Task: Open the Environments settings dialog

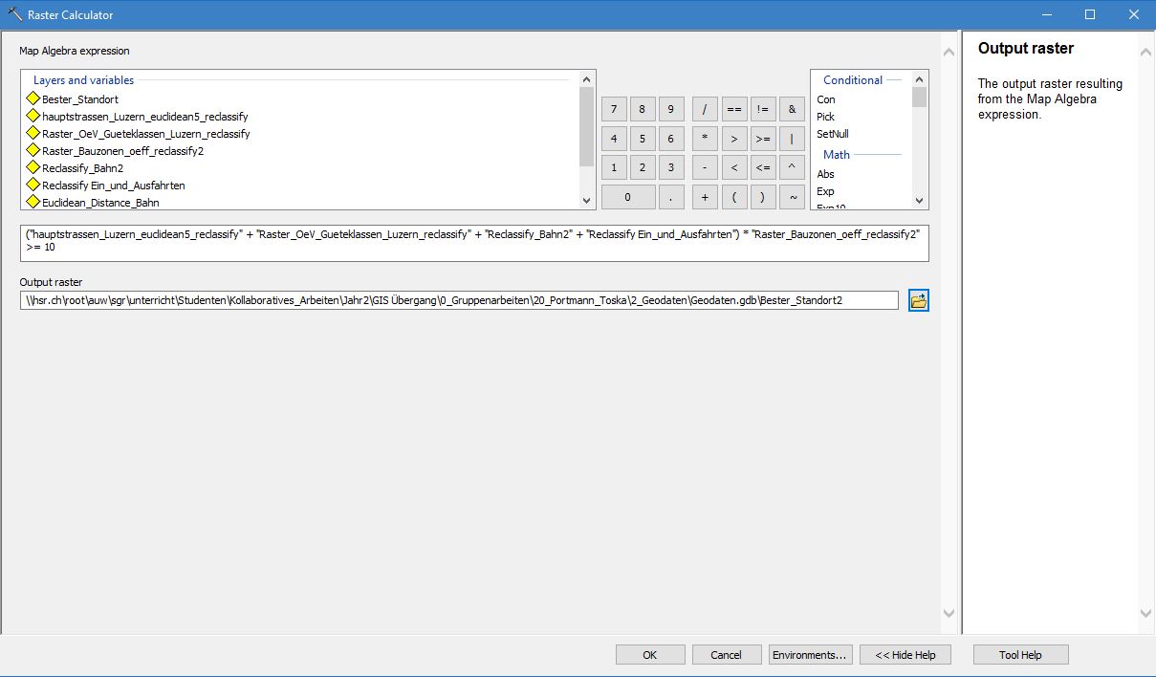Action: (x=810, y=655)
